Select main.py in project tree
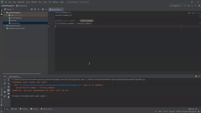Viewport: 201px width, 113px height. pos(14,20)
